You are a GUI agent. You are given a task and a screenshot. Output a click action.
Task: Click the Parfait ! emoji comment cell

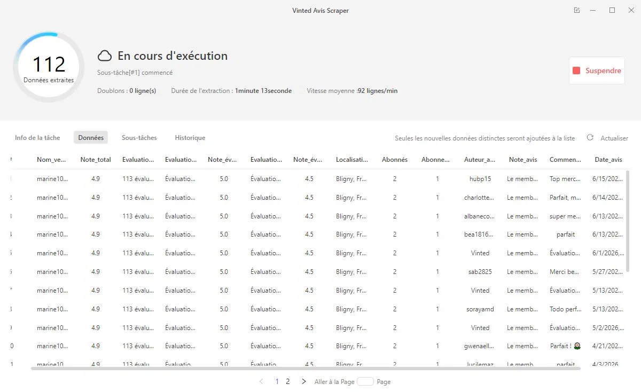(566, 346)
